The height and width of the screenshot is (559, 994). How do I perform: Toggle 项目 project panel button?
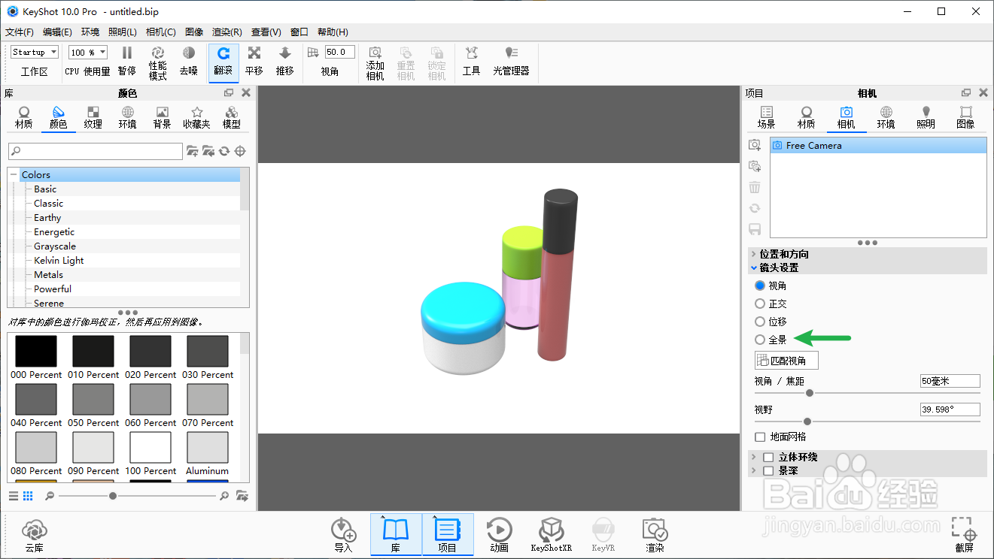pos(447,535)
